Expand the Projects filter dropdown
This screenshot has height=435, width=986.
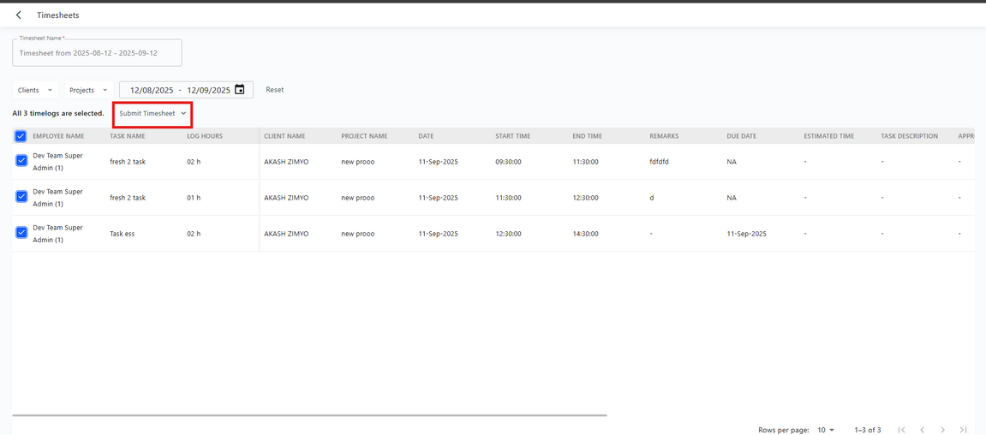point(88,90)
